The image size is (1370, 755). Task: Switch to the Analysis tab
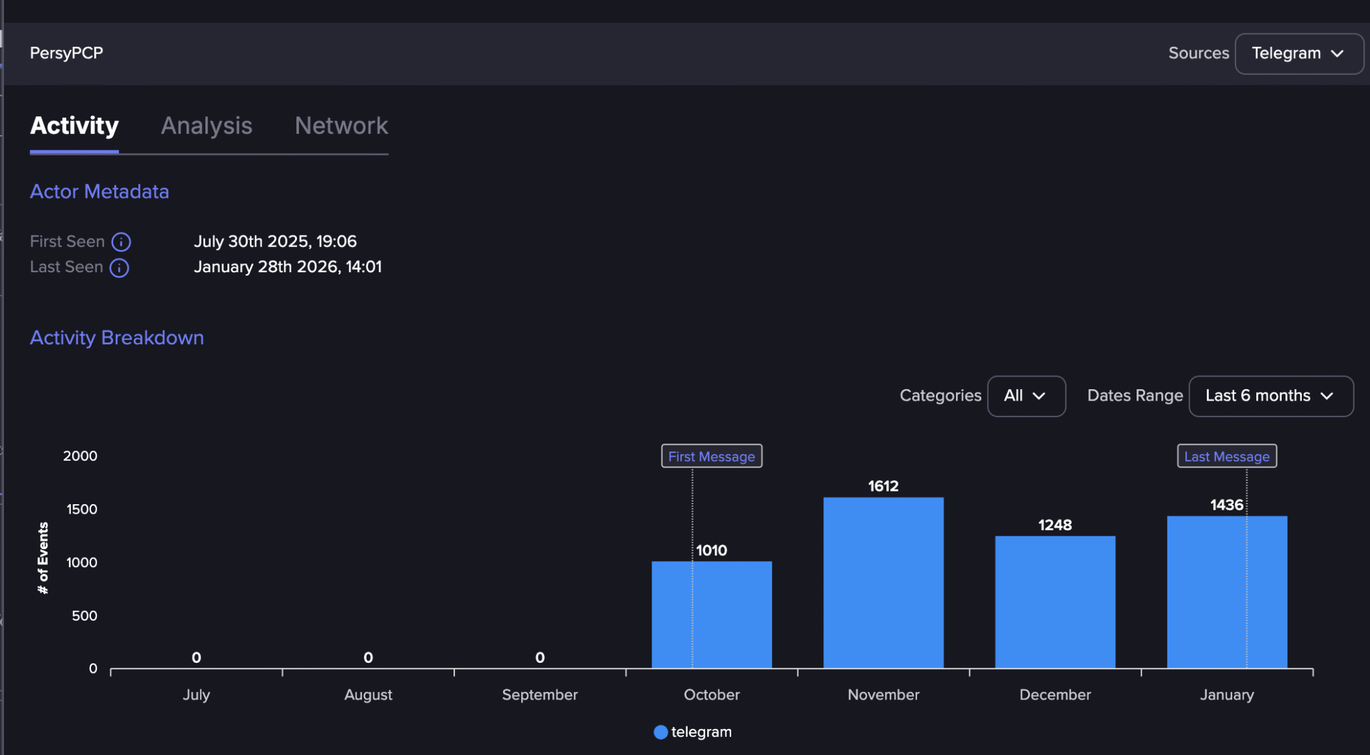[x=206, y=126]
